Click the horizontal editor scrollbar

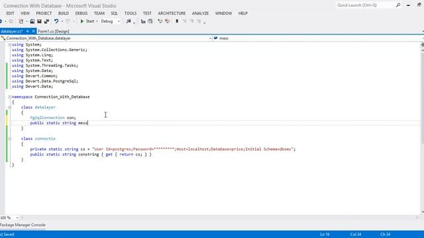(x=219, y=218)
